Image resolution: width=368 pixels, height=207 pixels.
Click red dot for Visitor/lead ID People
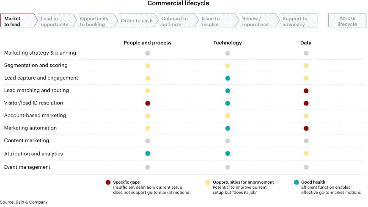pyautogui.click(x=148, y=103)
